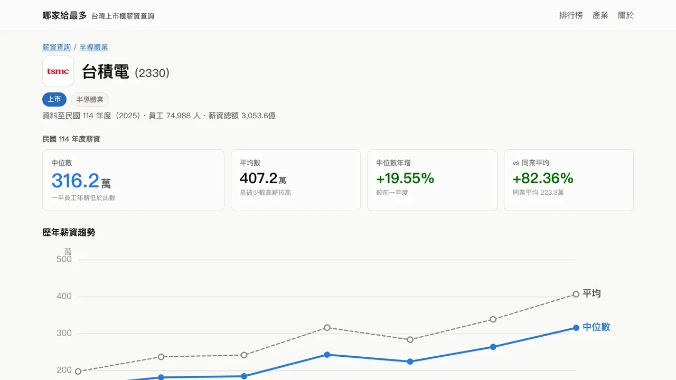Click the 200 y-axis label
This screenshot has width=676, height=380.
(x=64, y=370)
